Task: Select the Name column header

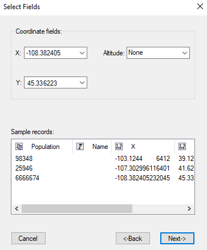Action: point(92,147)
